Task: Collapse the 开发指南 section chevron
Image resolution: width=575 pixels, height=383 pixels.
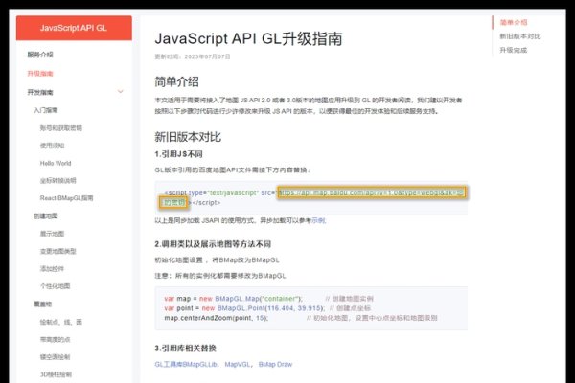Action: [121, 91]
